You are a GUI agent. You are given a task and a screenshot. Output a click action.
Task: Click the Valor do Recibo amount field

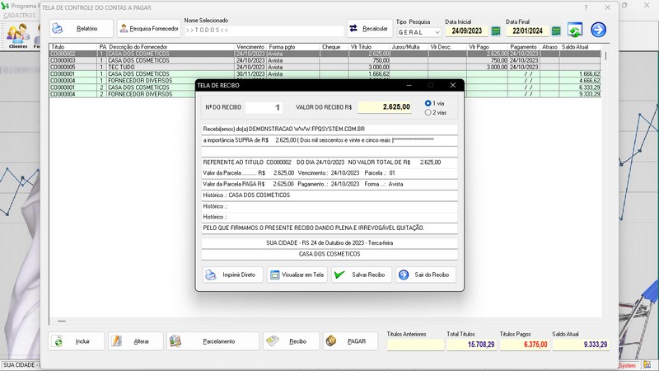coord(384,107)
